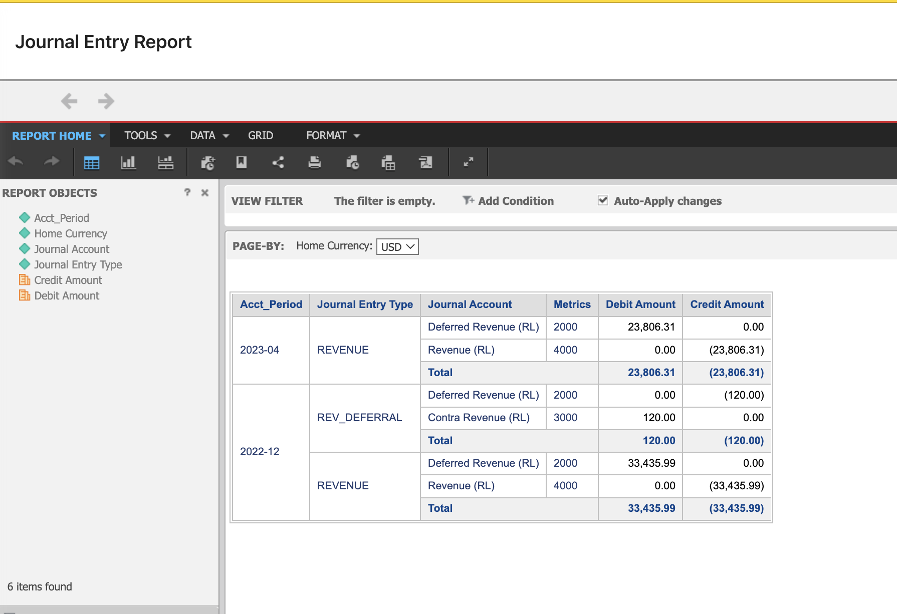The width and height of the screenshot is (897, 614).
Task: Go back with the gray left arrow
Action: click(x=69, y=101)
